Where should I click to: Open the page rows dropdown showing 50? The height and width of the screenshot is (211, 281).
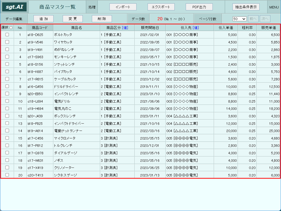240,19
